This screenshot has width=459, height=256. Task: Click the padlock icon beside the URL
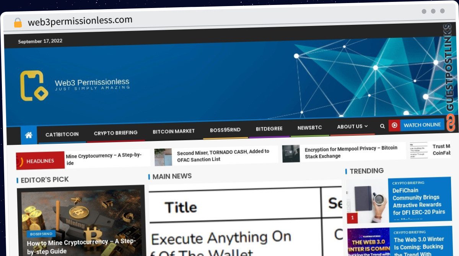18,23
